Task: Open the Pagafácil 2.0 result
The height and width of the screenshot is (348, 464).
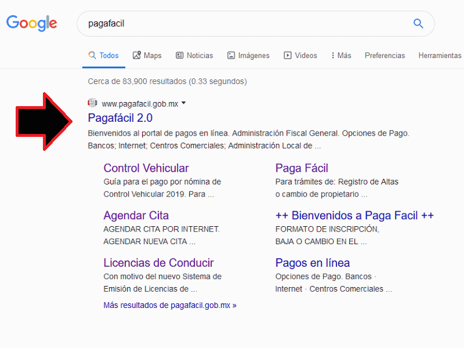Action: pyautogui.click(x=120, y=118)
